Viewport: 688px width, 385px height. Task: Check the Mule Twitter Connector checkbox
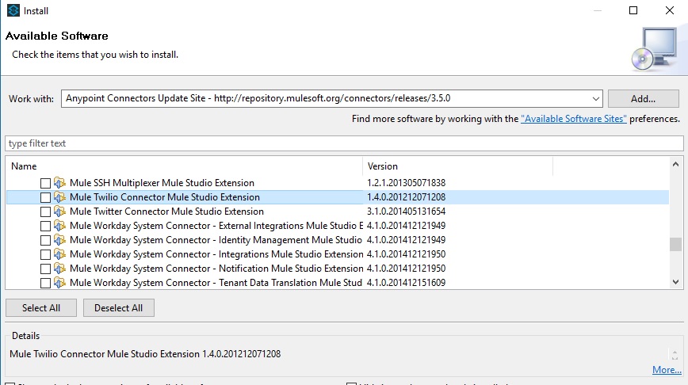click(x=45, y=212)
